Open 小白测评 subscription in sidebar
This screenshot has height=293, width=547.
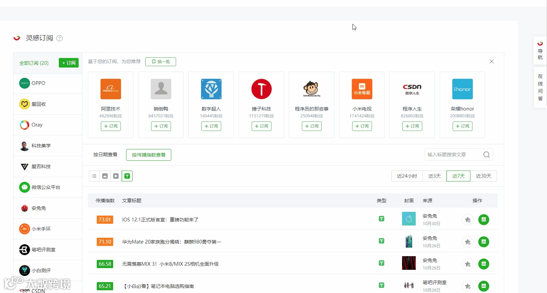48,270
